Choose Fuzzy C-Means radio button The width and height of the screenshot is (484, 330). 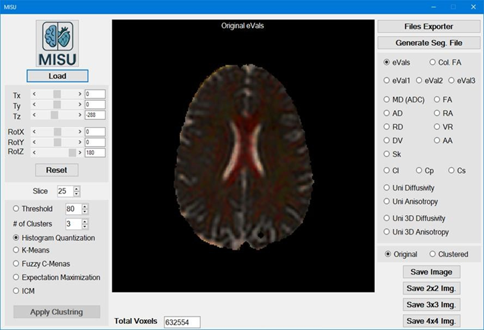[x=17, y=264]
